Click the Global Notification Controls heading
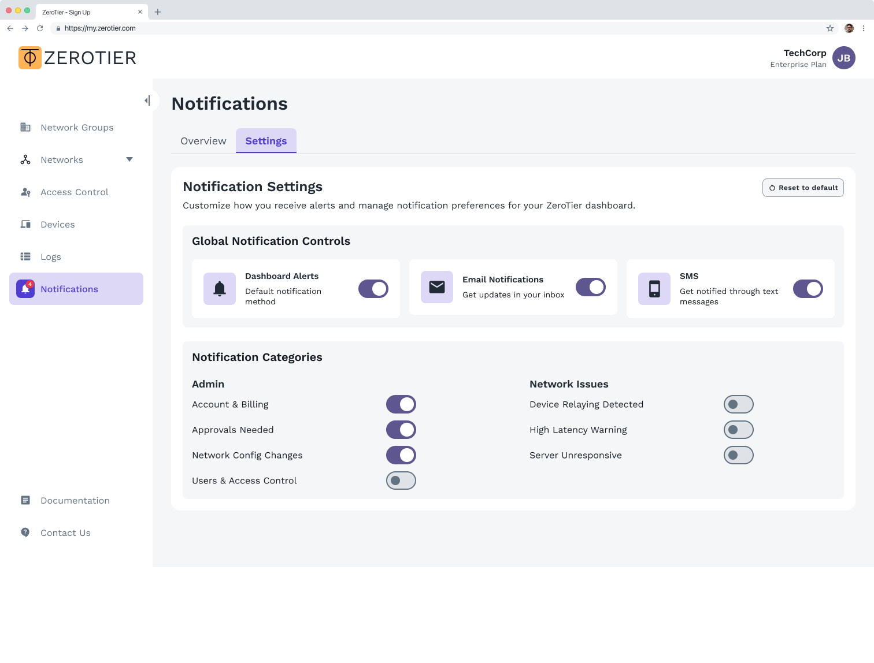 click(271, 241)
